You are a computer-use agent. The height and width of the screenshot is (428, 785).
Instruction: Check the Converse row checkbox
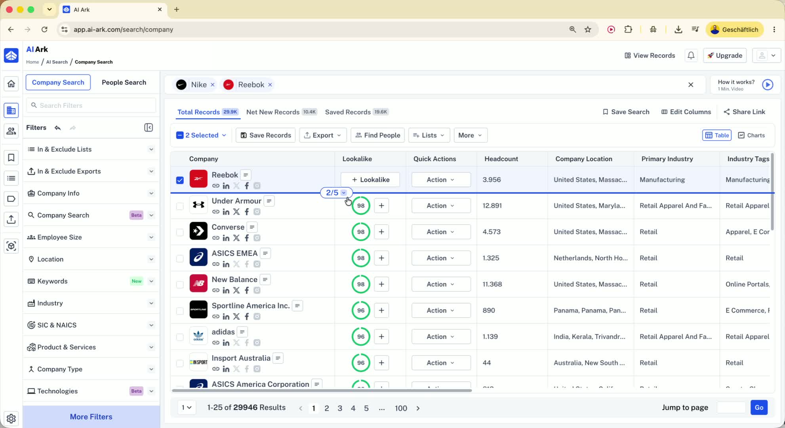(180, 232)
